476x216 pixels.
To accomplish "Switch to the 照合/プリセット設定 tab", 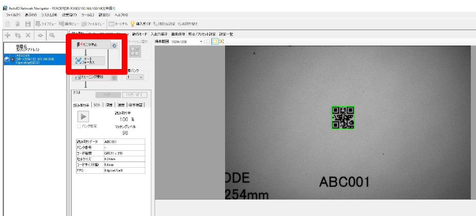I will [202, 34].
